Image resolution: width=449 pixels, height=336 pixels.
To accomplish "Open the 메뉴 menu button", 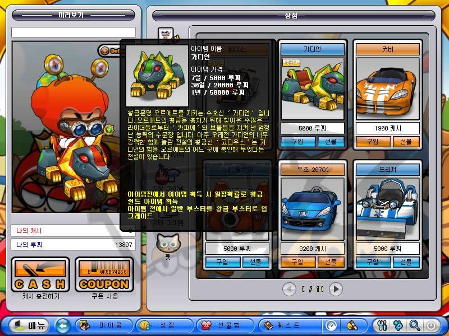I will click(x=29, y=325).
